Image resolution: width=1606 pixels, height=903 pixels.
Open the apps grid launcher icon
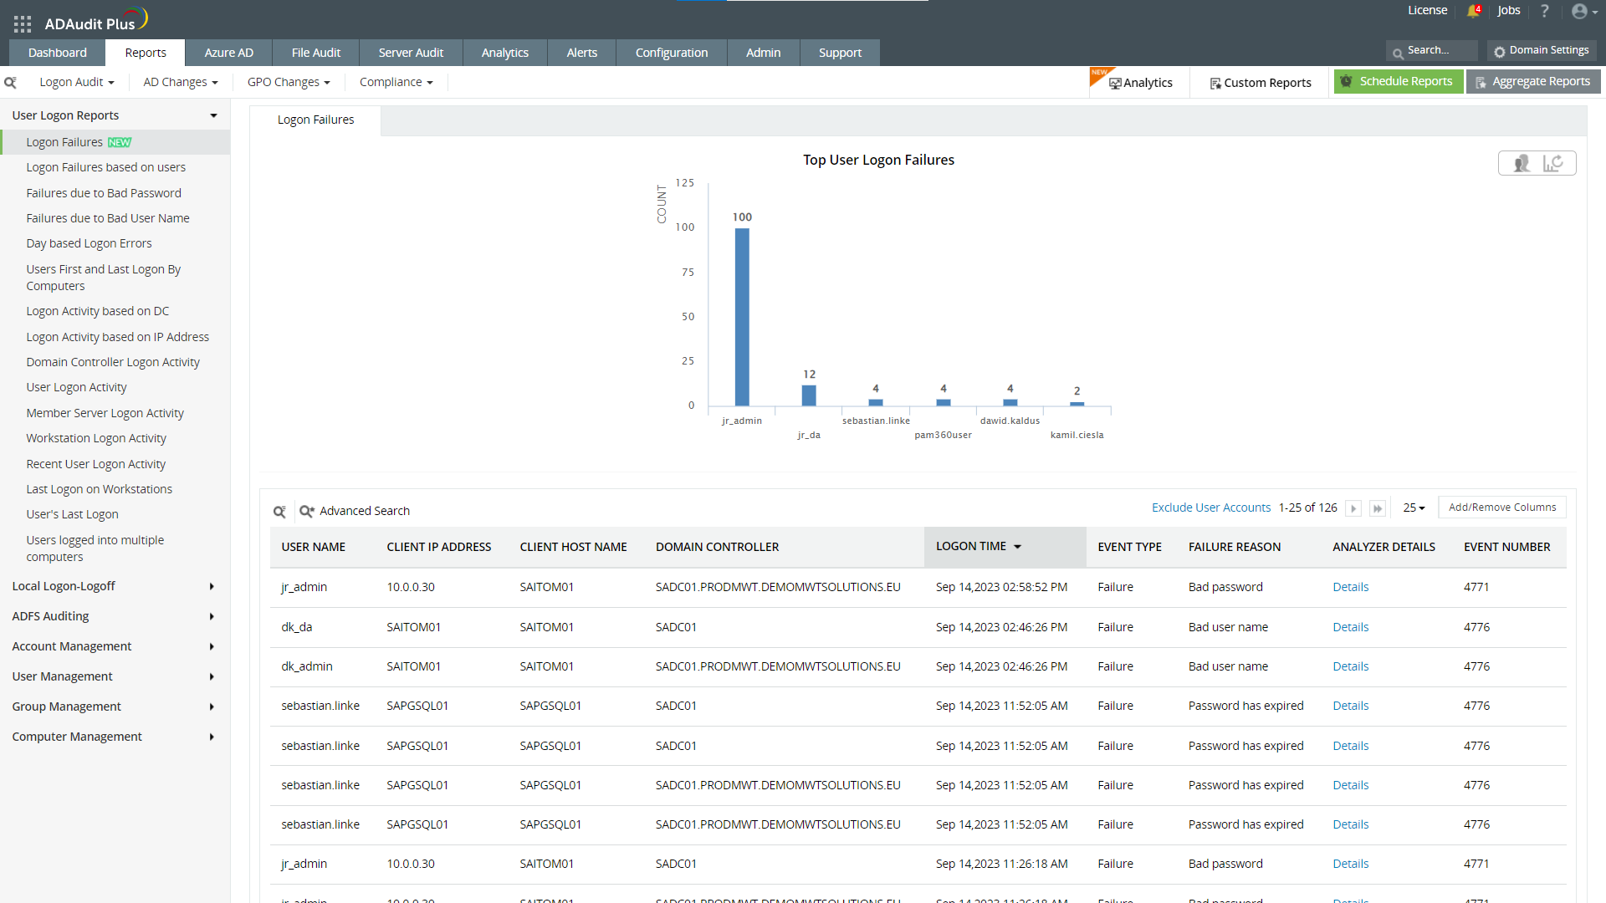click(23, 24)
